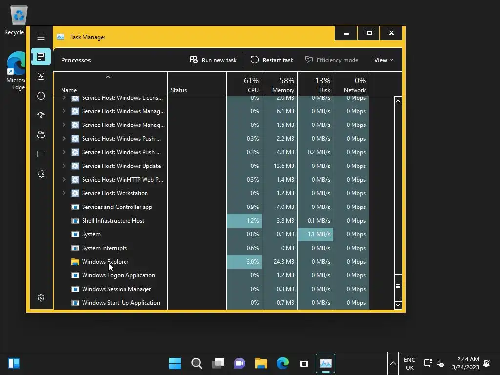Viewport: 500px width, 375px height.
Task: Sort by the Status column header
Action: pos(197,84)
